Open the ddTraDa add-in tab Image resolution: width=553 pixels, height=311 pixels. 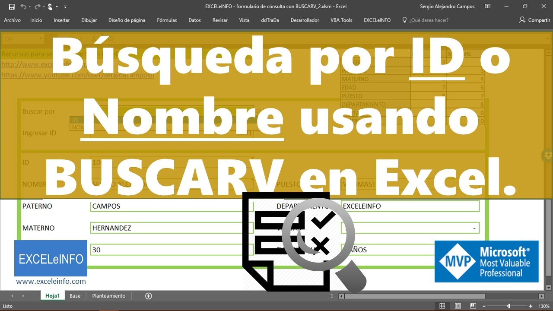[270, 20]
